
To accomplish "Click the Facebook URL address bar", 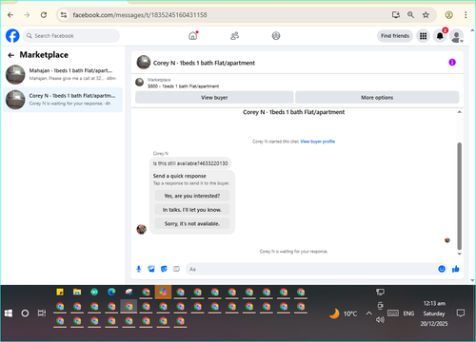I will click(x=140, y=15).
